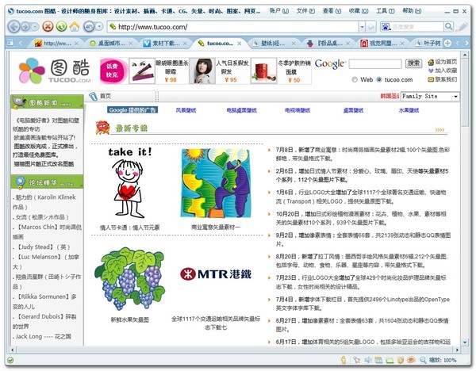Click the golden figure status bar icon

click(344, 360)
